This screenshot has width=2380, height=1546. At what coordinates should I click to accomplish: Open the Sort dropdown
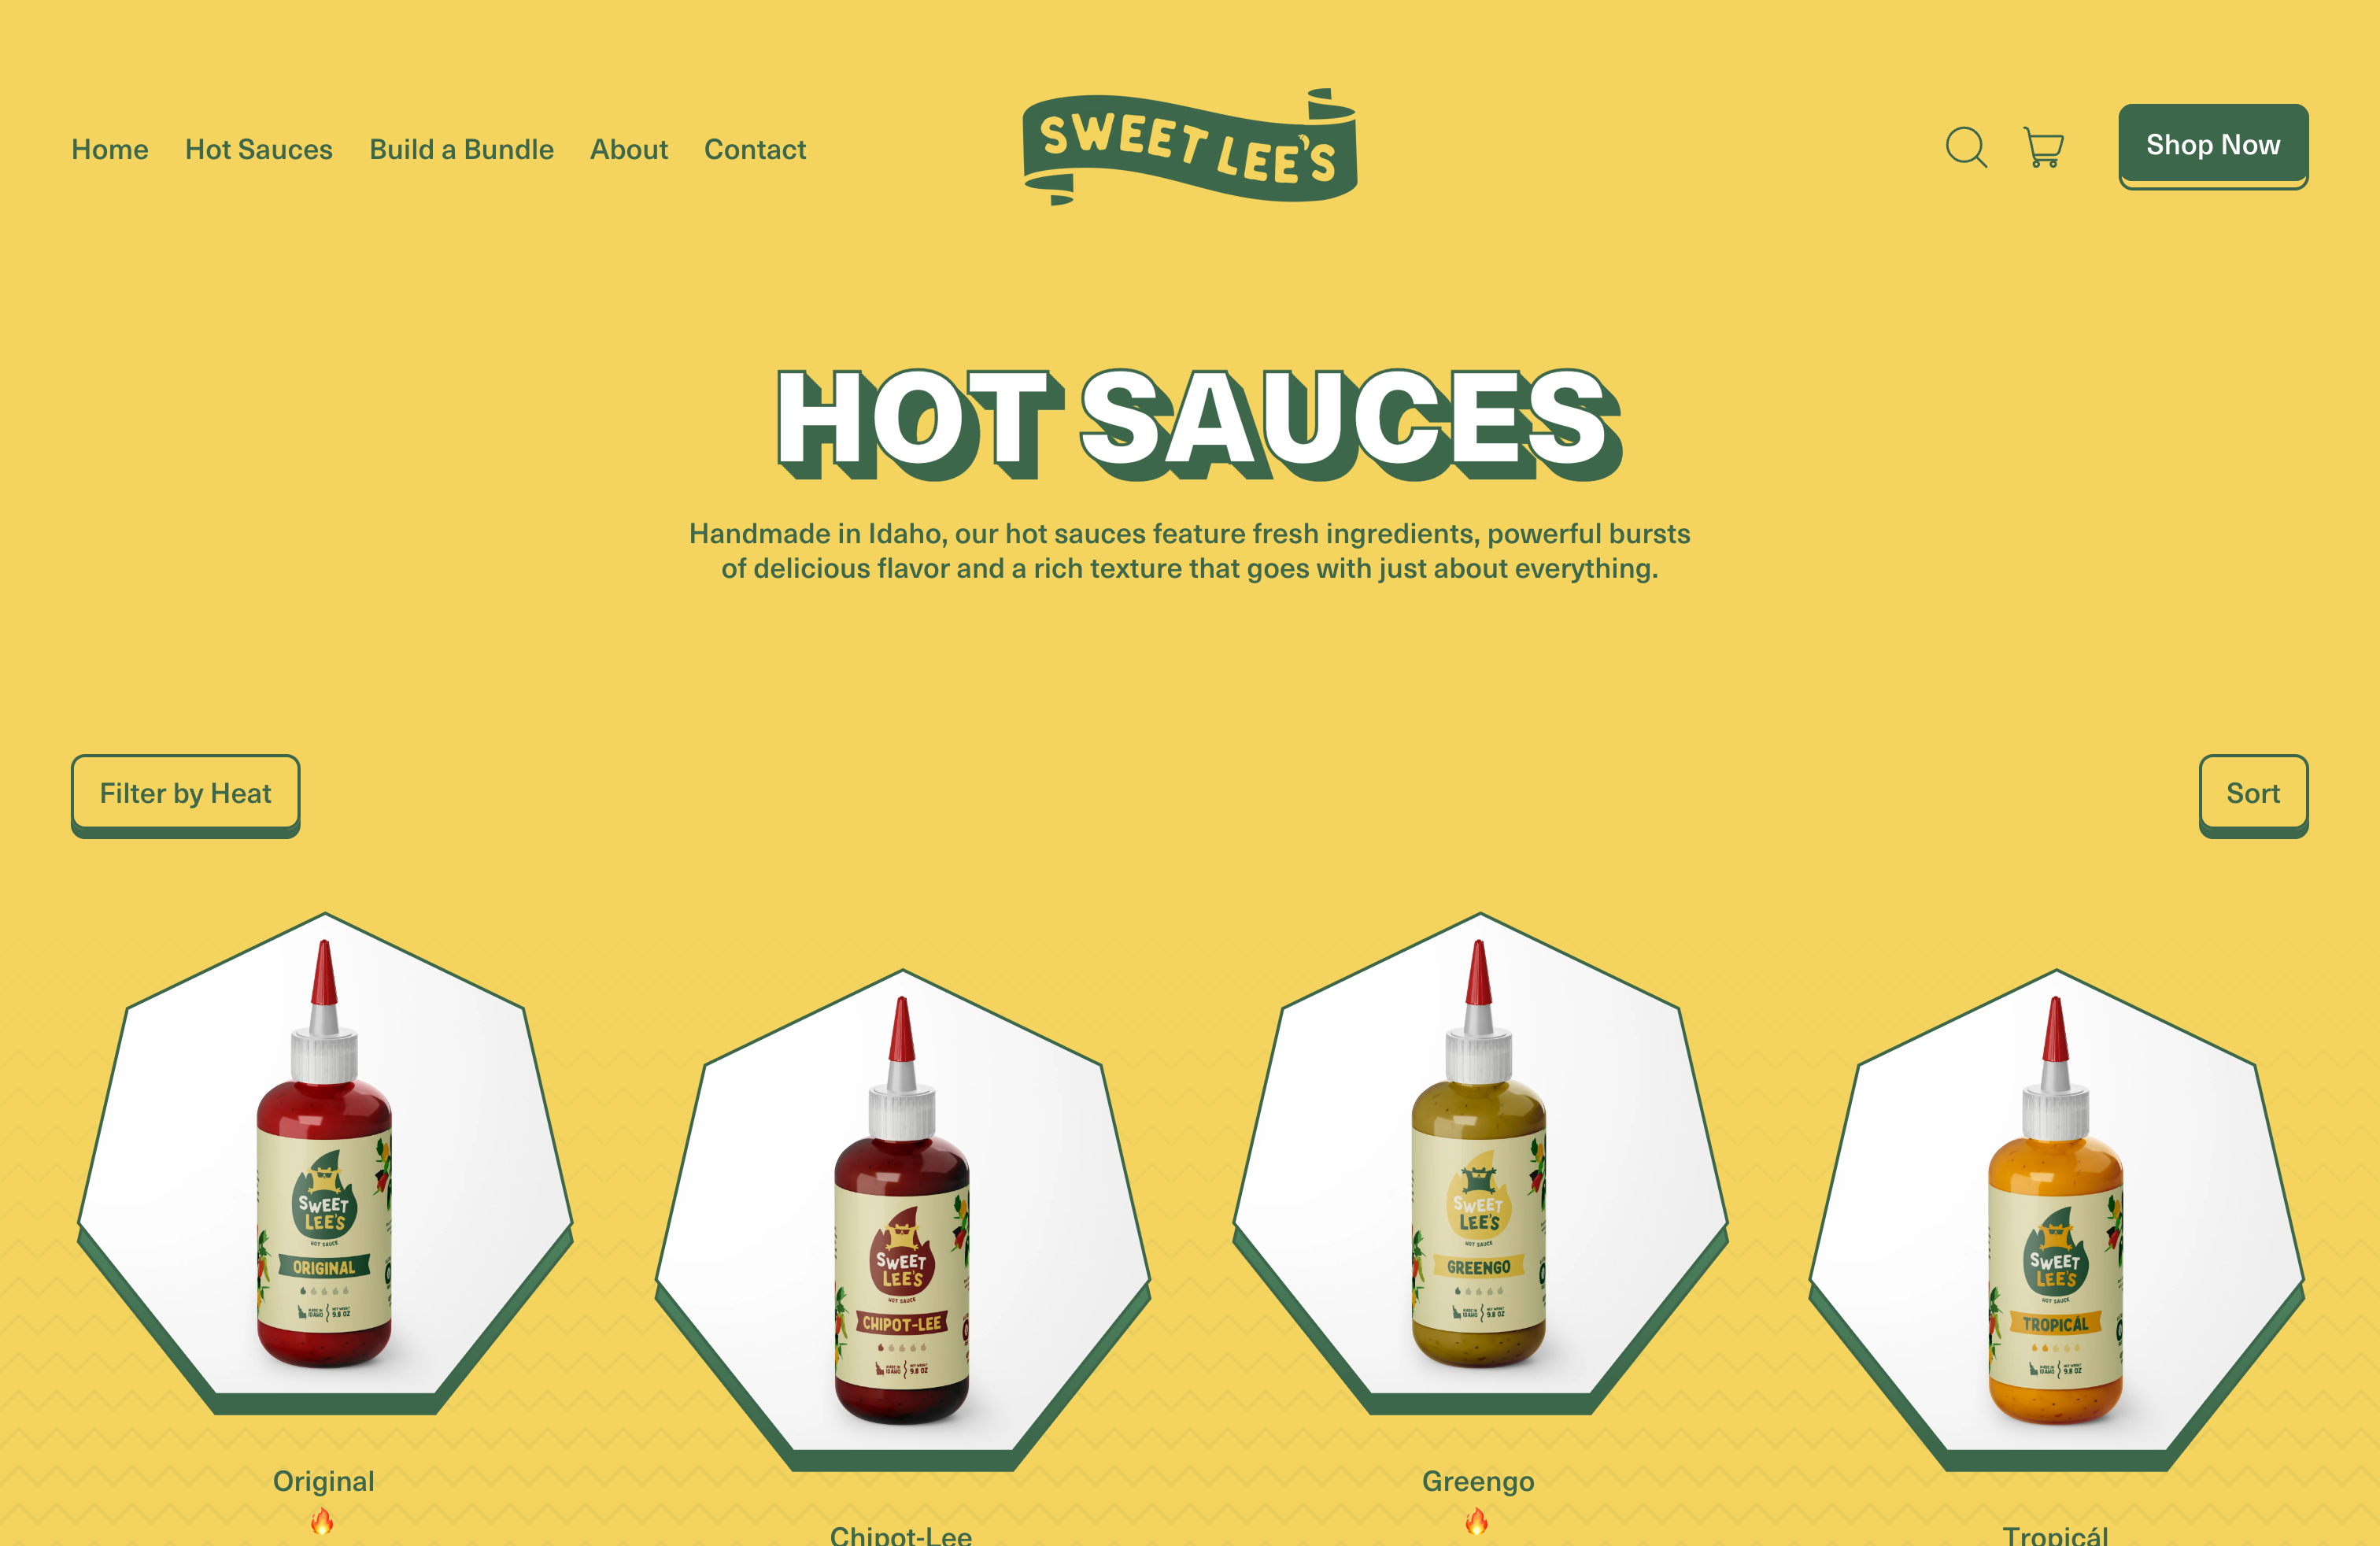[2253, 795]
